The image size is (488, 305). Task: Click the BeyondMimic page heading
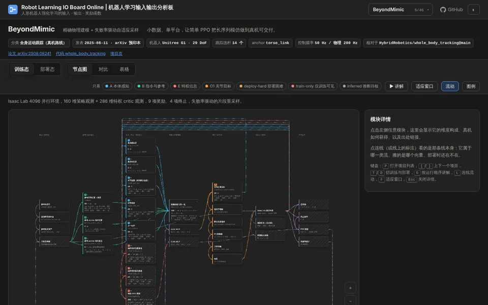(x=32, y=29)
